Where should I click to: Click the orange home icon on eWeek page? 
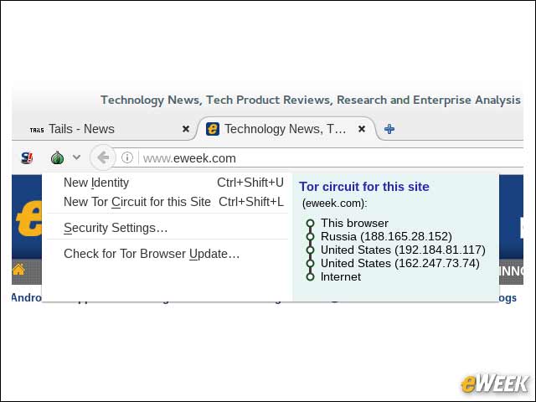(x=18, y=270)
